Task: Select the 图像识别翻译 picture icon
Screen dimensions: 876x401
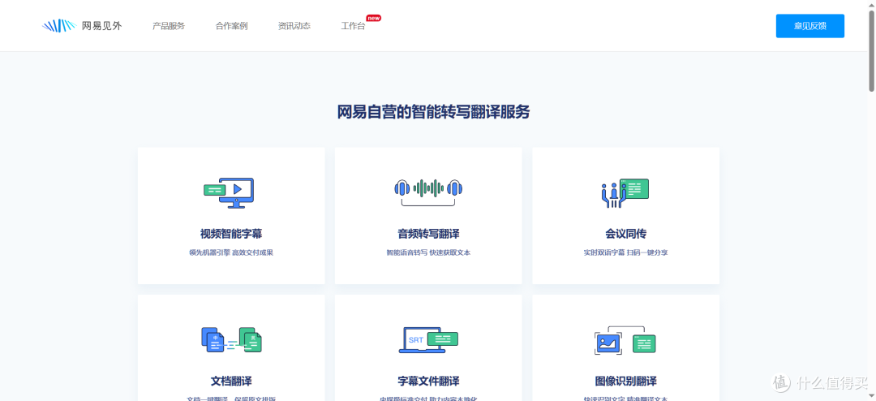Action: click(625, 340)
